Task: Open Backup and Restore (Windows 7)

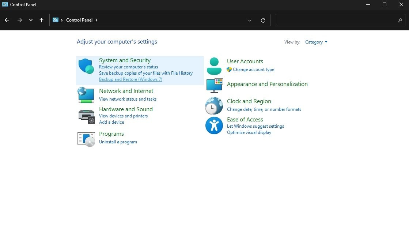Action: pyautogui.click(x=130, y=79)
